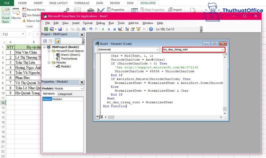Switch to the Categorized properties tab
The image size is (266, 158).
tap(65, 94)
